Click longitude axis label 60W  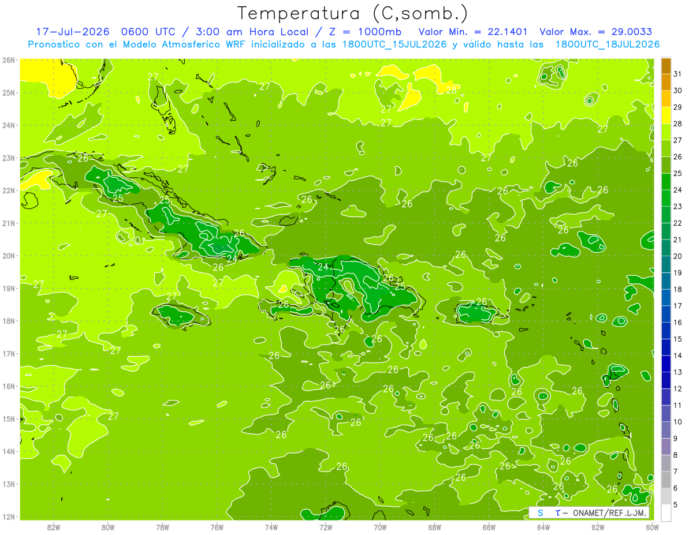point(653,527)
